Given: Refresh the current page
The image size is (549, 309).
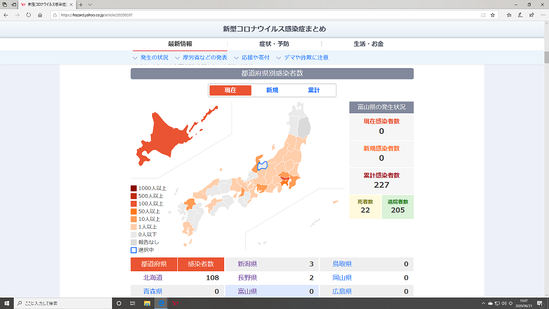Looking at the screenshot, I should [x=29, y=15].
